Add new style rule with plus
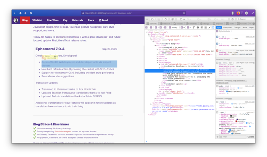The height and width of the screenshot is (157, 267). tap(217, 137)
